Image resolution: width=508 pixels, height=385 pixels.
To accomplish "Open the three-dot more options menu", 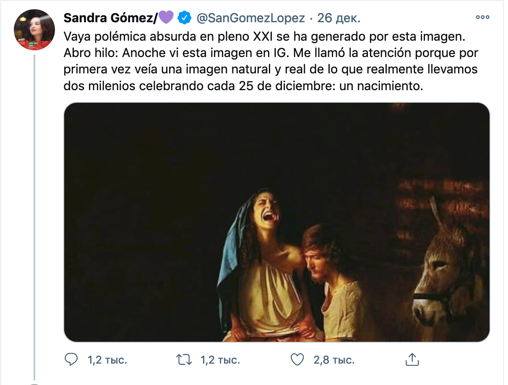I will click(482, 18).
